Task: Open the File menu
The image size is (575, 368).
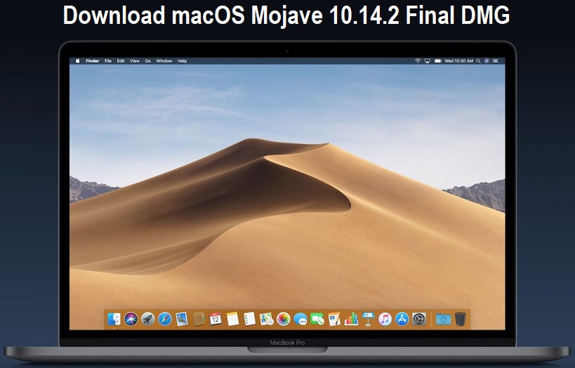Action: click(108, 61)
